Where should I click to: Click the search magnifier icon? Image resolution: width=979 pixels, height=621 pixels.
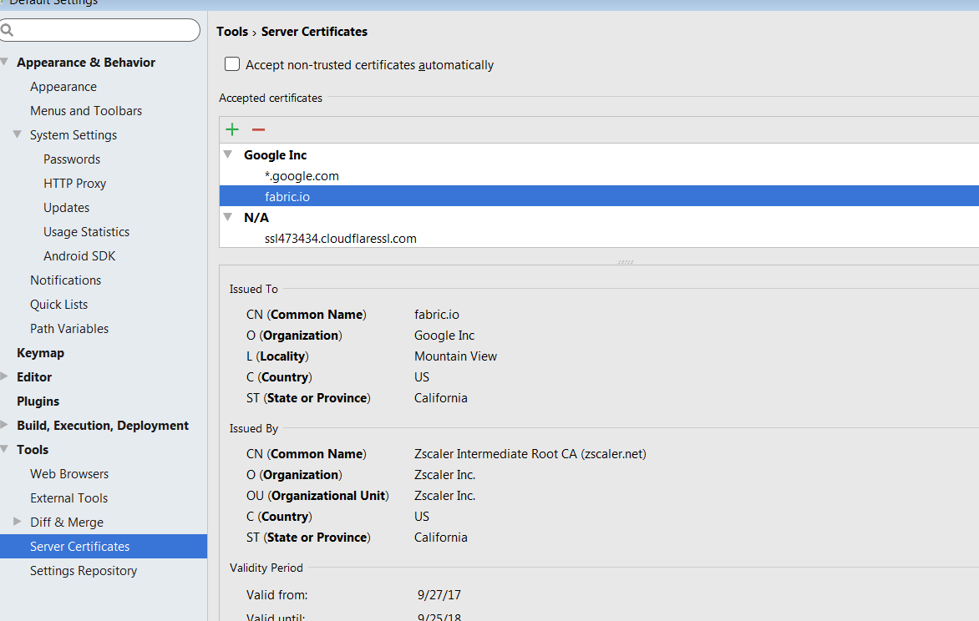(x=7, y=29)
